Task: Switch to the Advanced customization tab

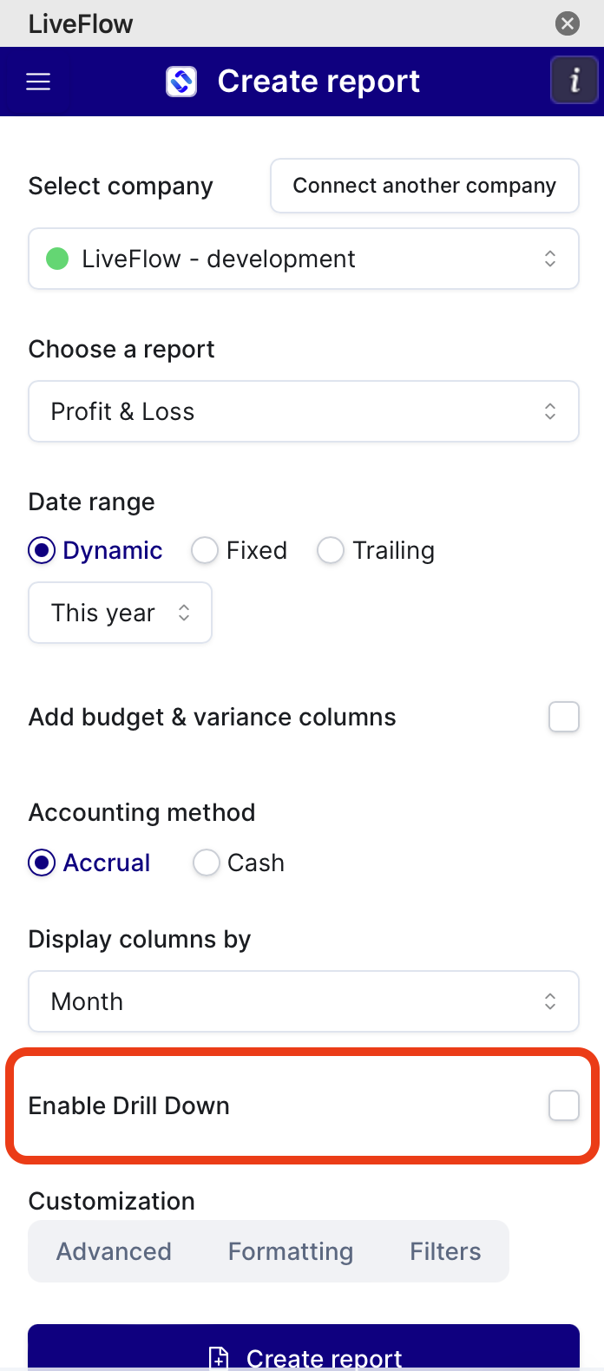Action: 114,1251
